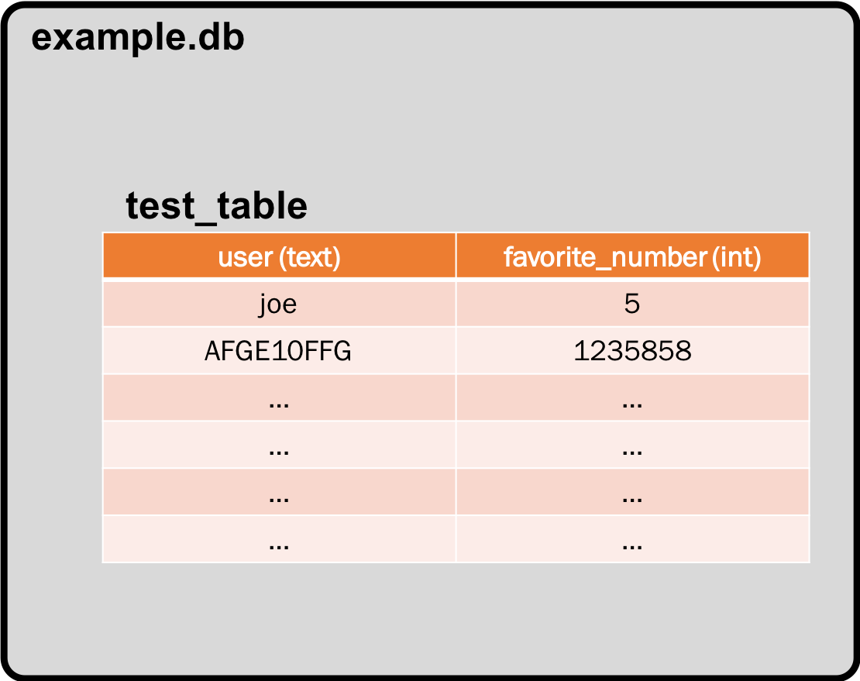Click the 1235858 favorite number cell
Screen dimensions: 860x681
(x=632, y=352)
